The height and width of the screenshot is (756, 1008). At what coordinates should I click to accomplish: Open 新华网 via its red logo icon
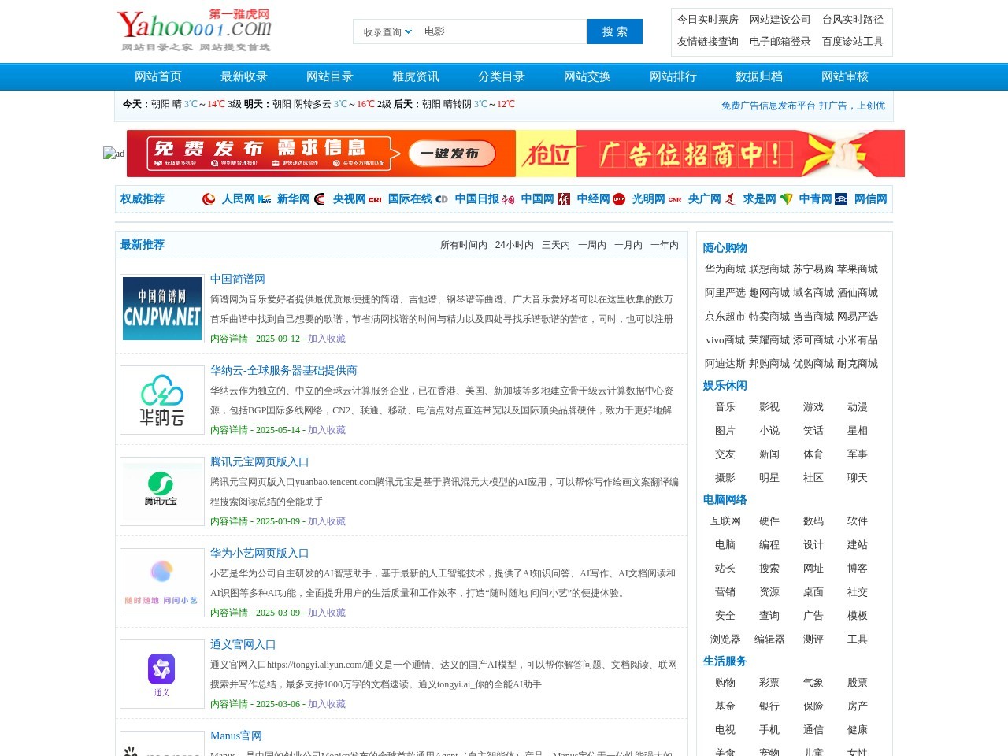point(264,199)
